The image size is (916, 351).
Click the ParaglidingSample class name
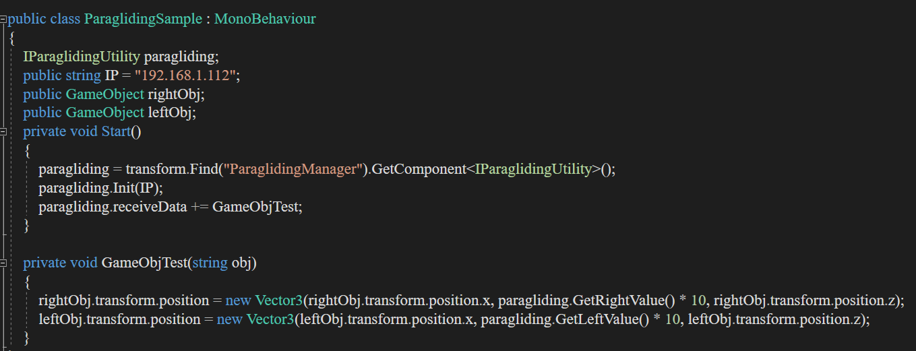pos(143,19)
